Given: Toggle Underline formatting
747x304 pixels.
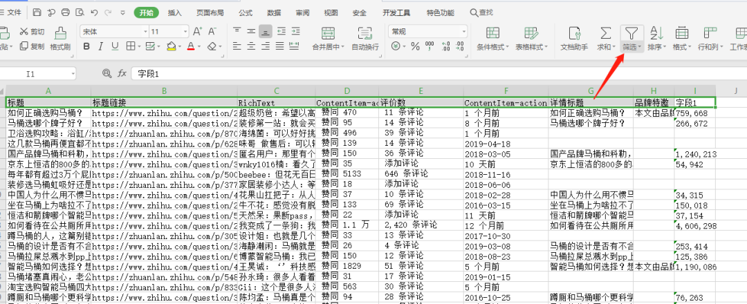Looking at the screenshot, I should (115, 46).
